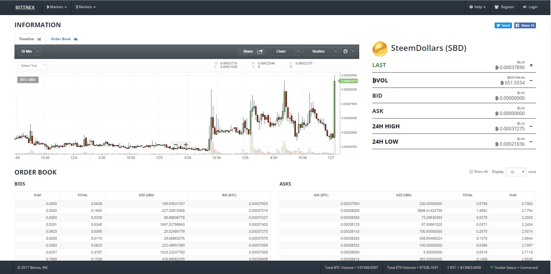Click the BID (BTC) column header

click(x=229, y=195)
